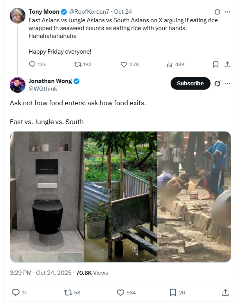Visit the @WGthink handle link
Screen dimensions: 243x303
click(x=43, y=89)
